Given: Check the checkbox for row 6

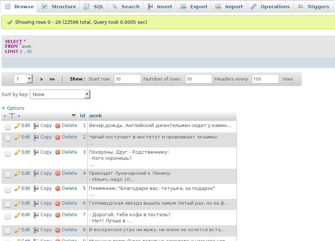Looking at the screenshot, I should [x=8, y=204].
